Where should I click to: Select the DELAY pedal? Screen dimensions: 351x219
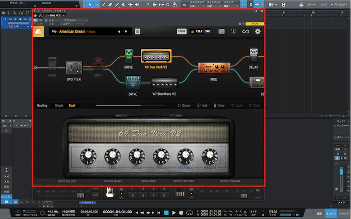[x=253, y=56]
